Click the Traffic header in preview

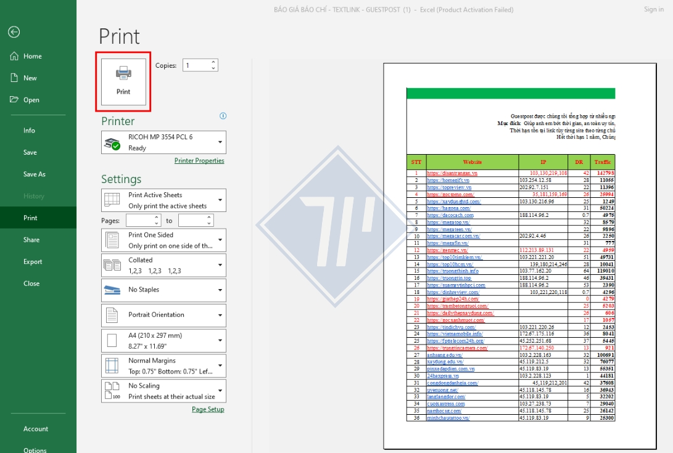pyautogui.click(x=603, y=162)
